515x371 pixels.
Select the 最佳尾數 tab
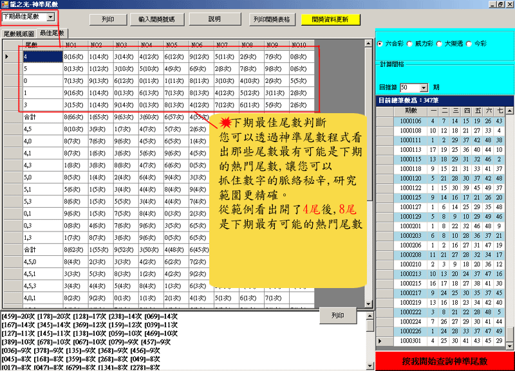[51, 32]
